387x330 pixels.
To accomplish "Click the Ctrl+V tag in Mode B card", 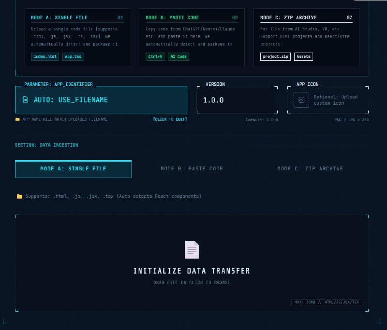I will click(x=155, y=56).
